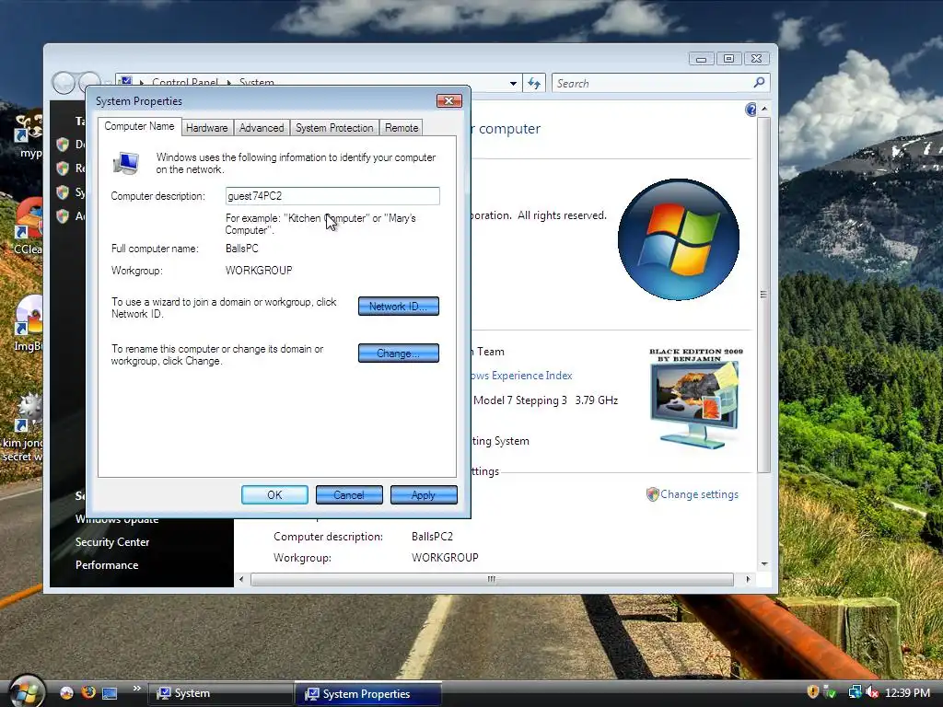Click the Windows Vista logo orb image
Screen dimensions: 943x707
(679, 239)
